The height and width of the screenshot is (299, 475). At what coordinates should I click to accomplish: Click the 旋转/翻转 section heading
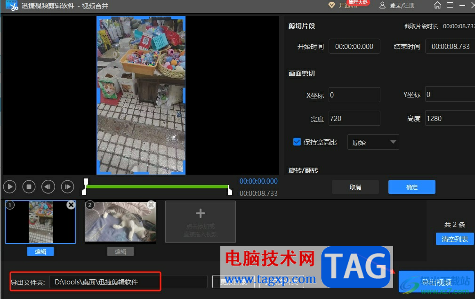click(303, 170)
